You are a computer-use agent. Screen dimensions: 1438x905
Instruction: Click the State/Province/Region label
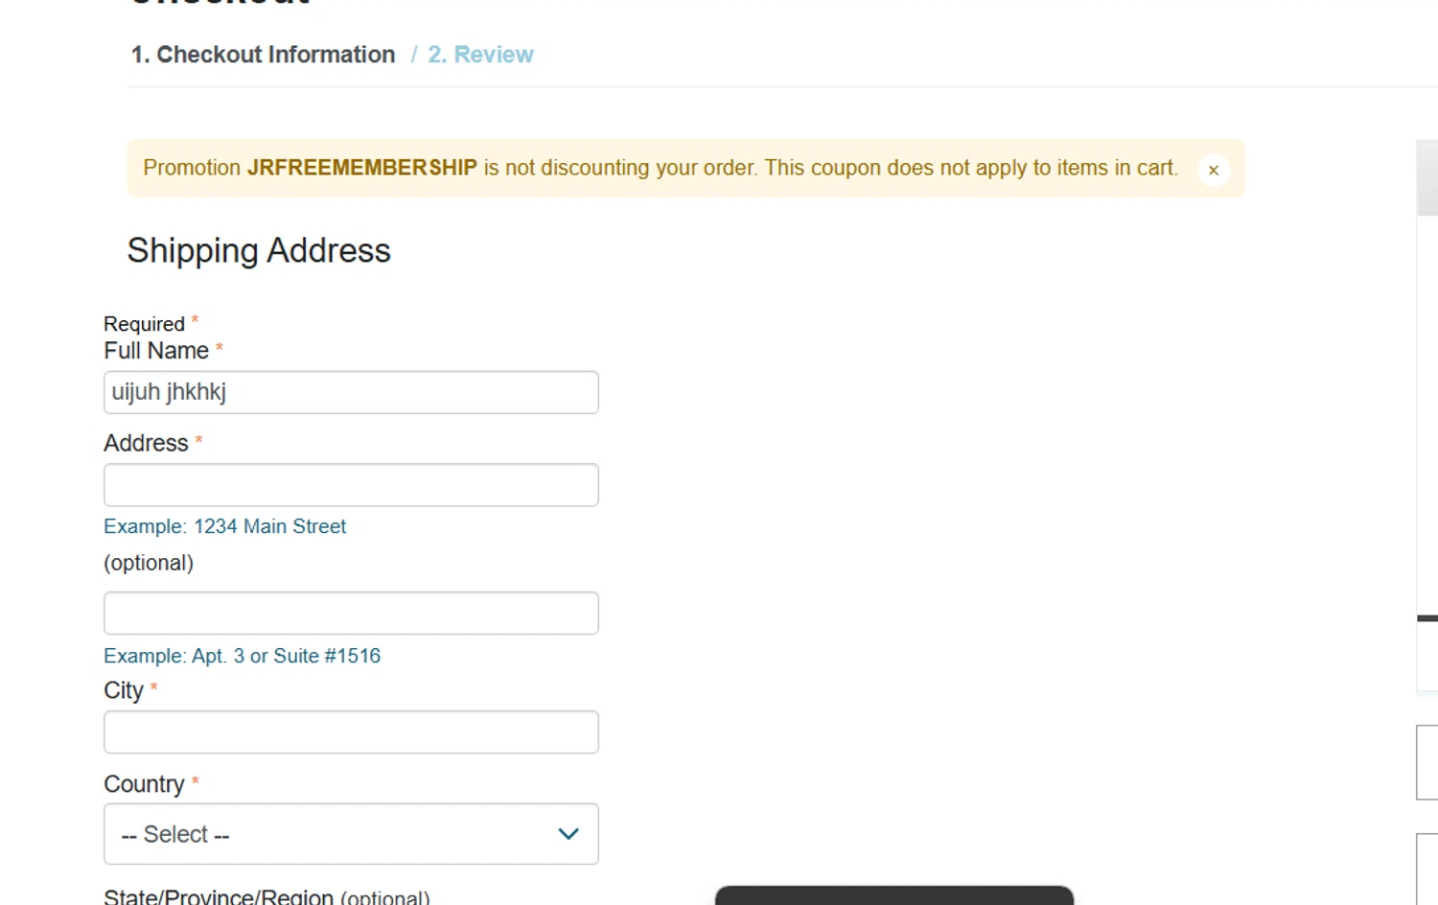click(x=219, y=897)
